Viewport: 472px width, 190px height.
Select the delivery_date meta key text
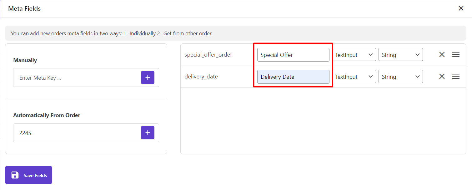coord(201,77)
